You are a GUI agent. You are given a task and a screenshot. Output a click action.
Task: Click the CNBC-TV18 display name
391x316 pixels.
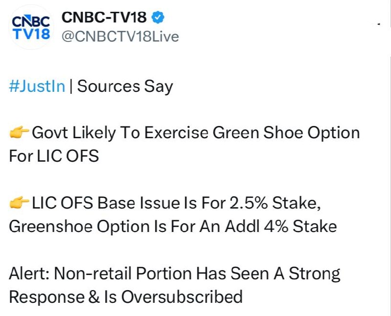(104, 18)
